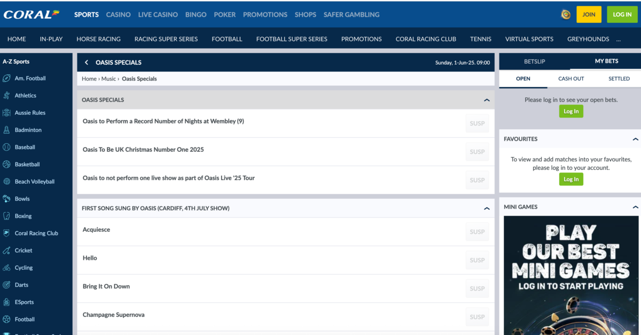This screenshot has width=641, height=335.
Task: Click the Coral Racing Club sidebar icon
Action: coord(6,233)
